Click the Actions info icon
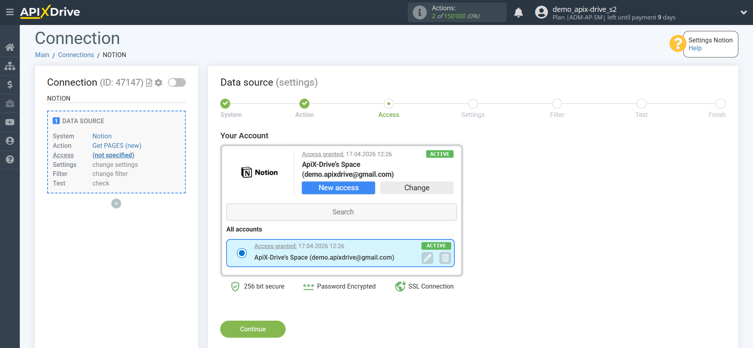The image size is (753, 348). click(x=419, y=12)
